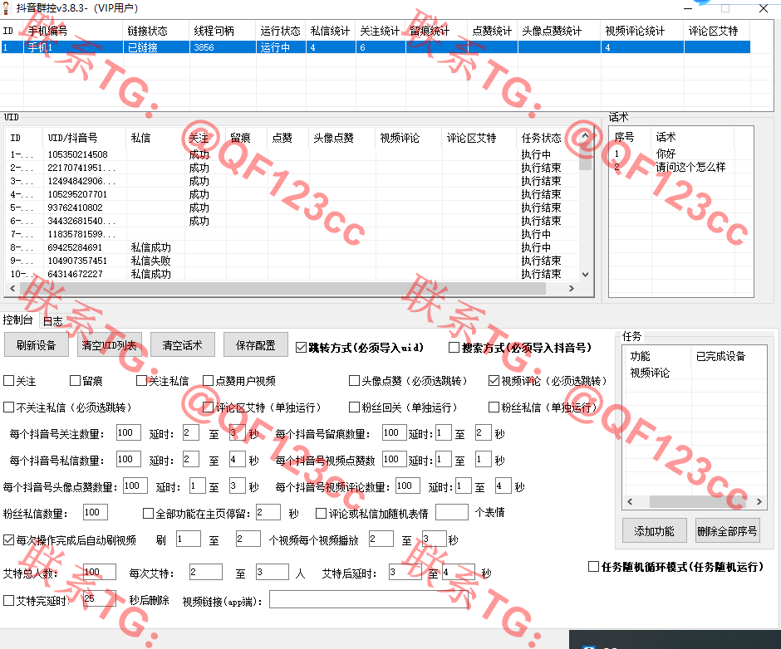Toggle the 关注 checkbox
This screenshot has width=781, height=649.
click(x=8, y=381)
